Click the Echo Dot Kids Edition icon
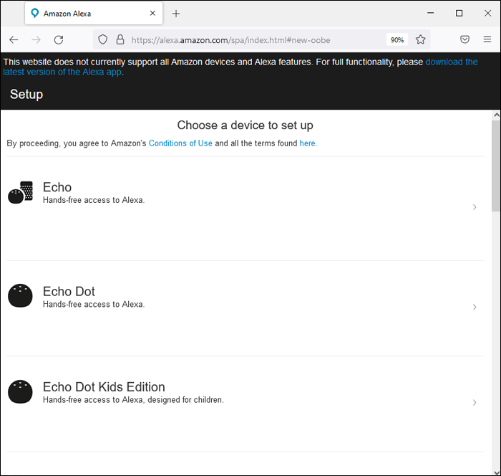This screenshot has height=476, width=501. (x=20, y=391)
